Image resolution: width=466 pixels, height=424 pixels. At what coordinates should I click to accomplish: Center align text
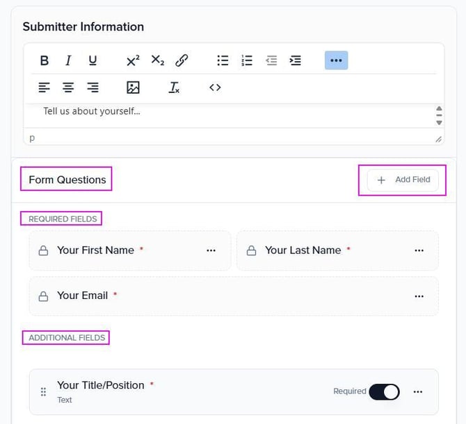pos(68,87)
